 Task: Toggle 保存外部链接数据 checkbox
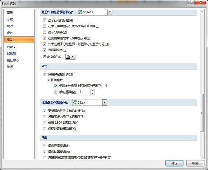tap(45, 128)
